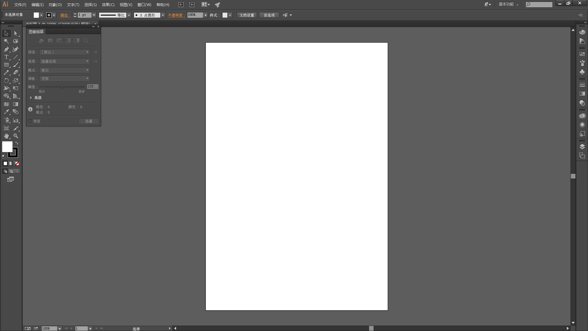Viewport: 588px width, 331px height.
Task: Open the 预设 preset dropdown
Action: click(64, 52)
